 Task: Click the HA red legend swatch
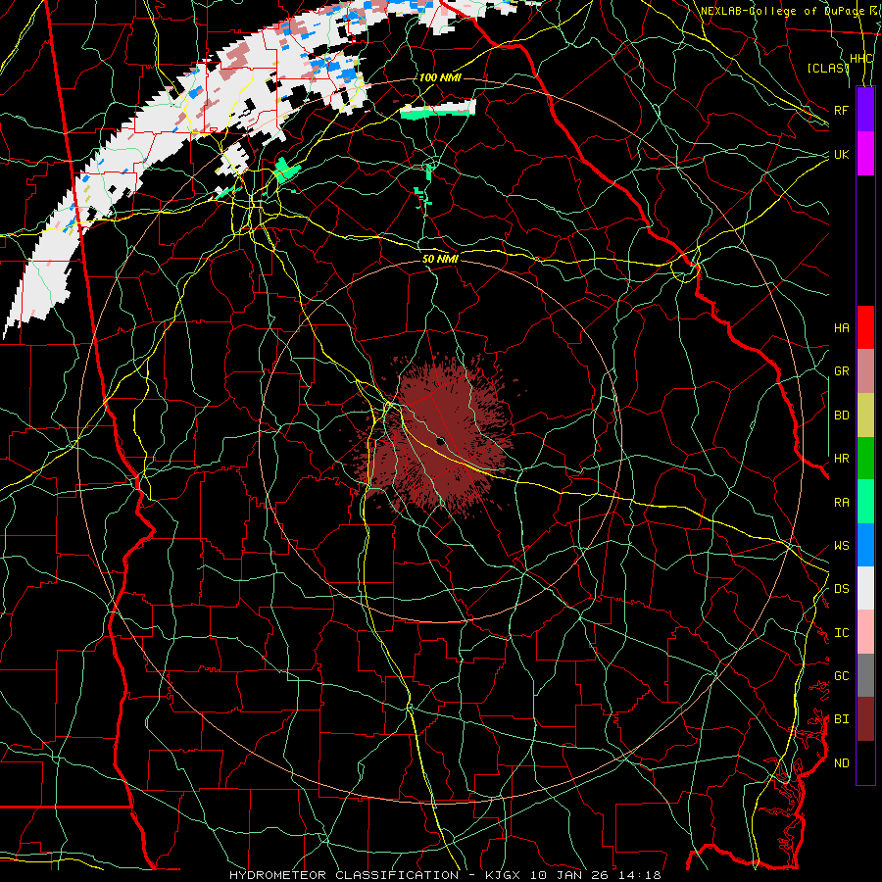coord(865,327)
